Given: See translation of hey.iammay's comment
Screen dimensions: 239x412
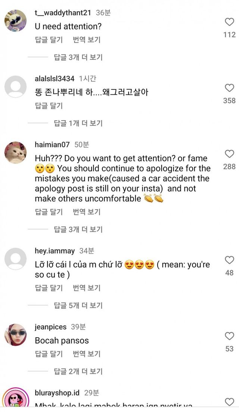Looking at the screenshot, I should pos(87,288).
